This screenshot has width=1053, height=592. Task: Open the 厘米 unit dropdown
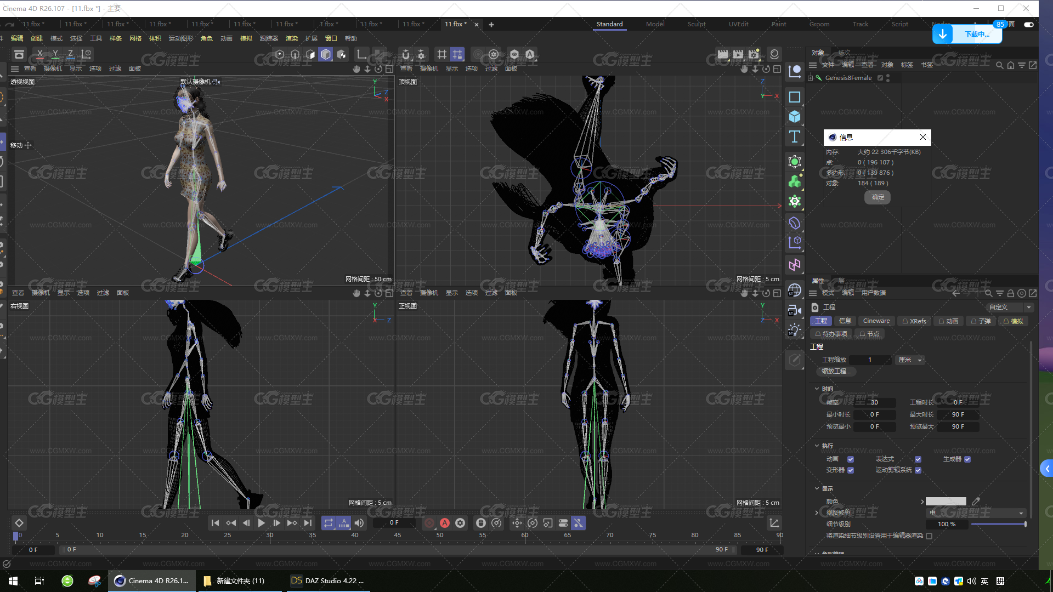click(910, 360)
